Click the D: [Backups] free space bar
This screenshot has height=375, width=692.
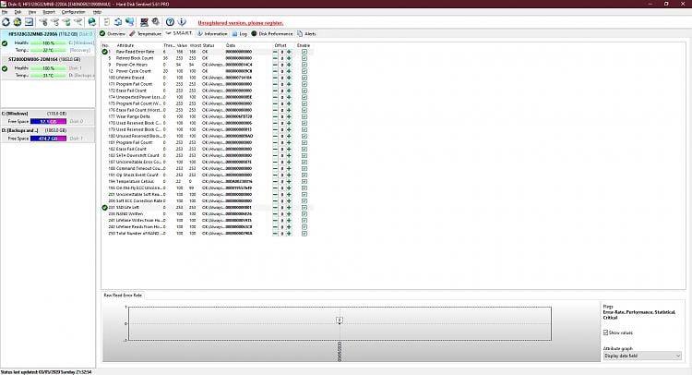click(x=48, y=139)
